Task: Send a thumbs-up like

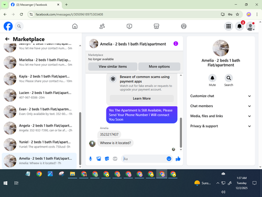Action: [178, 159]
